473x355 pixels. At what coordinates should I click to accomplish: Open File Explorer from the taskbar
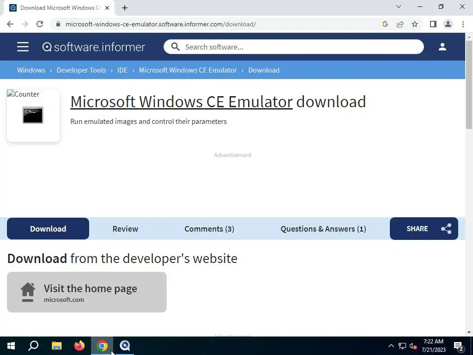point(56,346)
